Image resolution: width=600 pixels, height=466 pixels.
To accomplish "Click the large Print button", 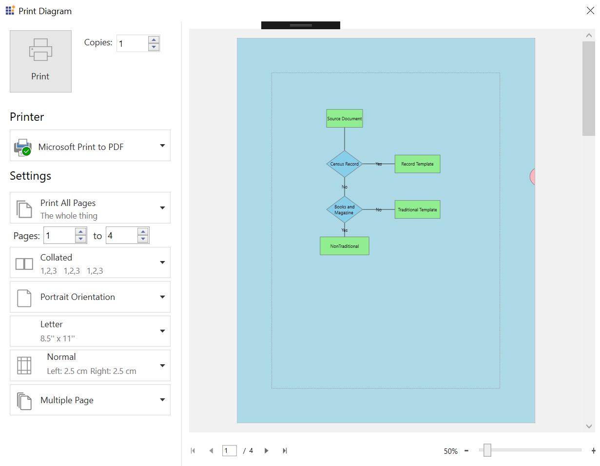I will click(x=40, y=61).
